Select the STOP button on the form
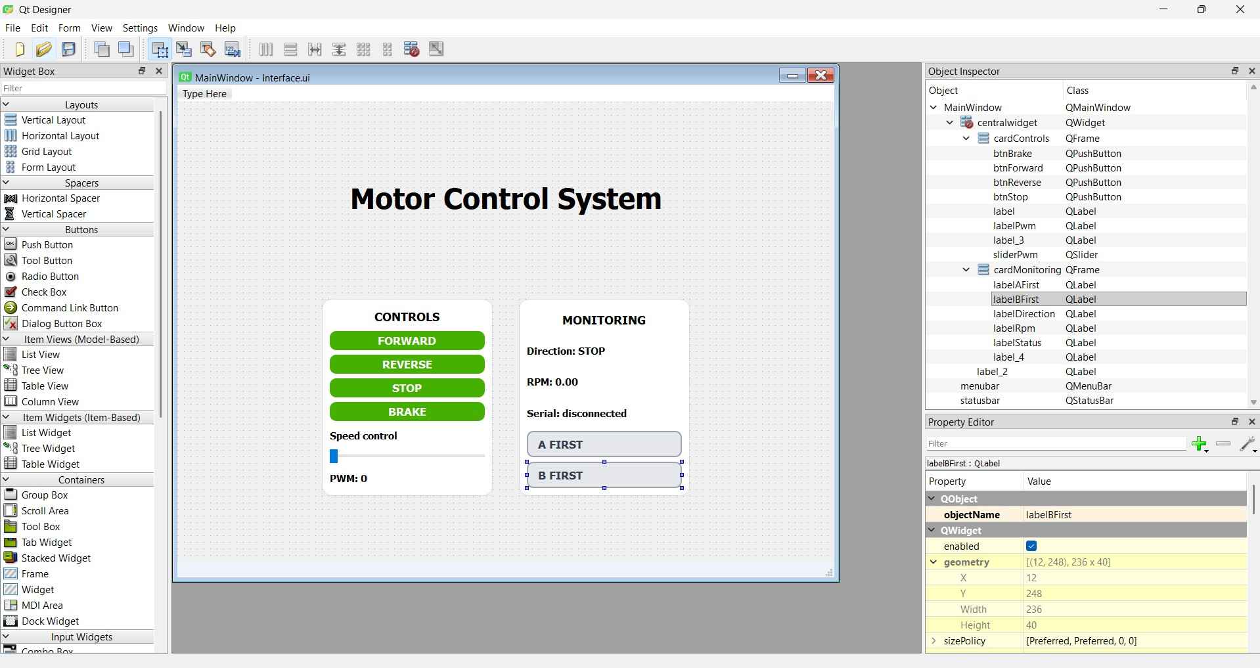 [407, 388]
